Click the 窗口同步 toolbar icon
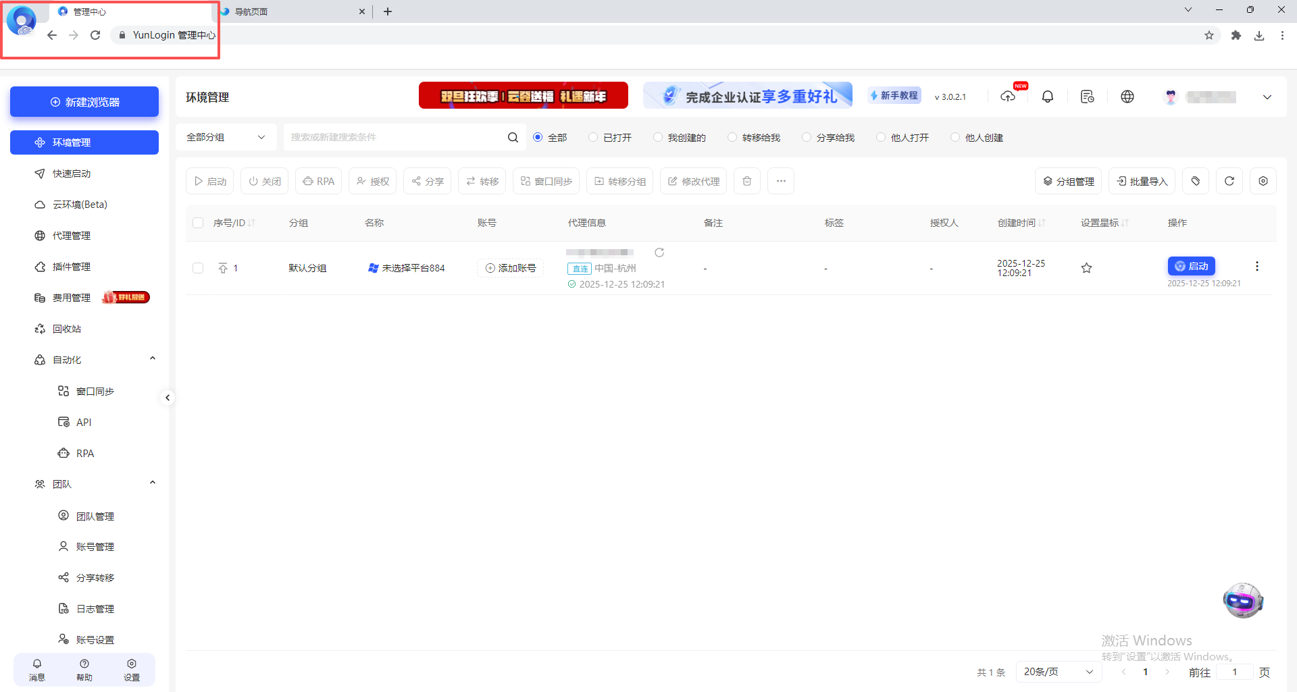This screenshot has height=692, width=1297. click(546, 181)
